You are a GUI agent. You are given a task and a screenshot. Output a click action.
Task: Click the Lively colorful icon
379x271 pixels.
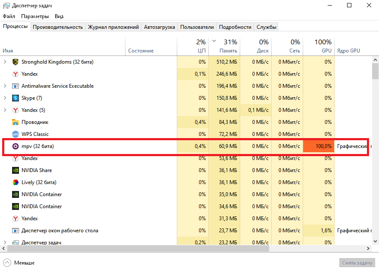click(16, 182)
